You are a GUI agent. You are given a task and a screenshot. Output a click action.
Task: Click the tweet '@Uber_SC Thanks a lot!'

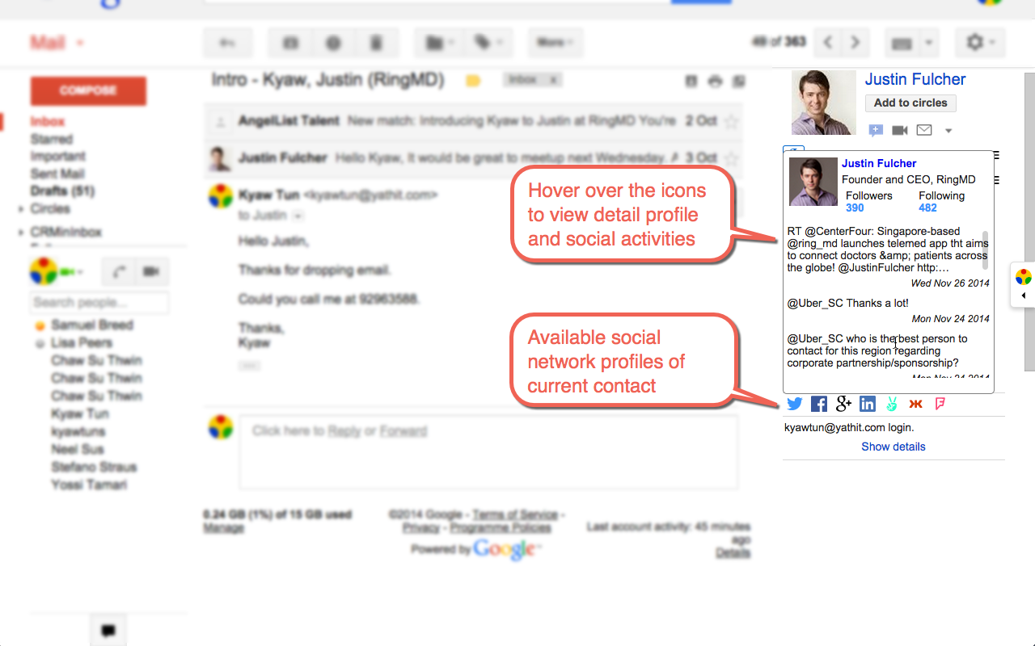coord(848,303)
